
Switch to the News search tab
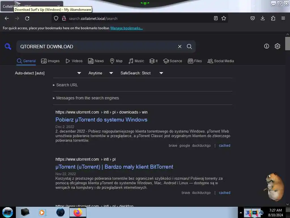click(96, 61)
